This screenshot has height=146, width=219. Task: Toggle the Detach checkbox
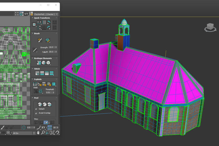[36, 109]
